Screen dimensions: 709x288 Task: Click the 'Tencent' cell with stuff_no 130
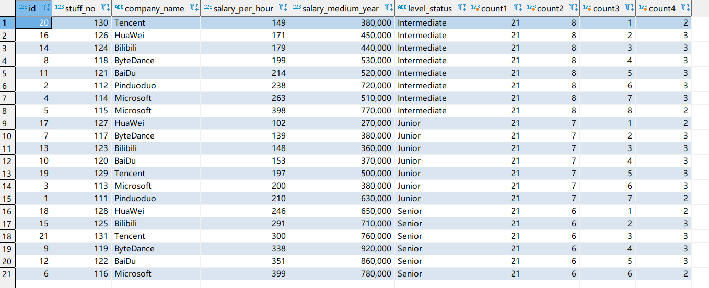pos(156,22)
